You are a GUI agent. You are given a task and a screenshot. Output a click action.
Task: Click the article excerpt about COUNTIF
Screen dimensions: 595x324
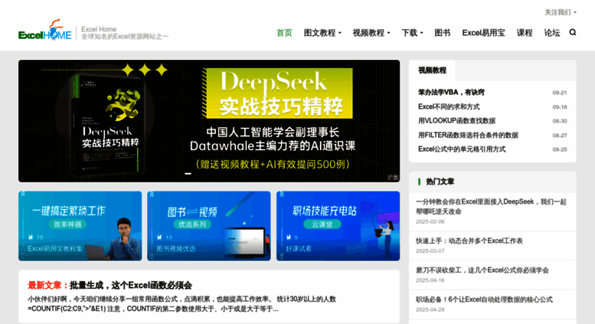[x=181, y=304]
